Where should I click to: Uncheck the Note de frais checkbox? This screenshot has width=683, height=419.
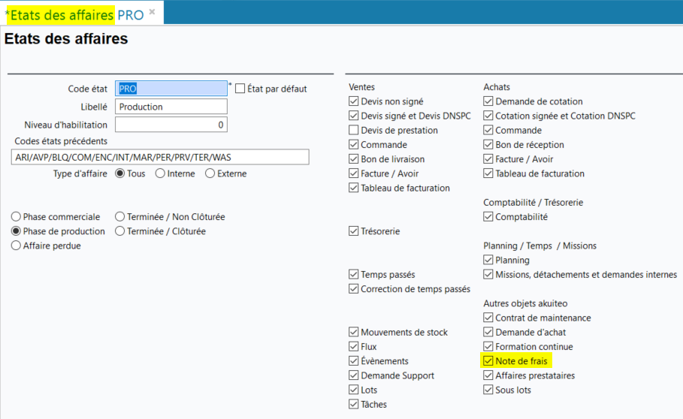[x=488, y=360]
